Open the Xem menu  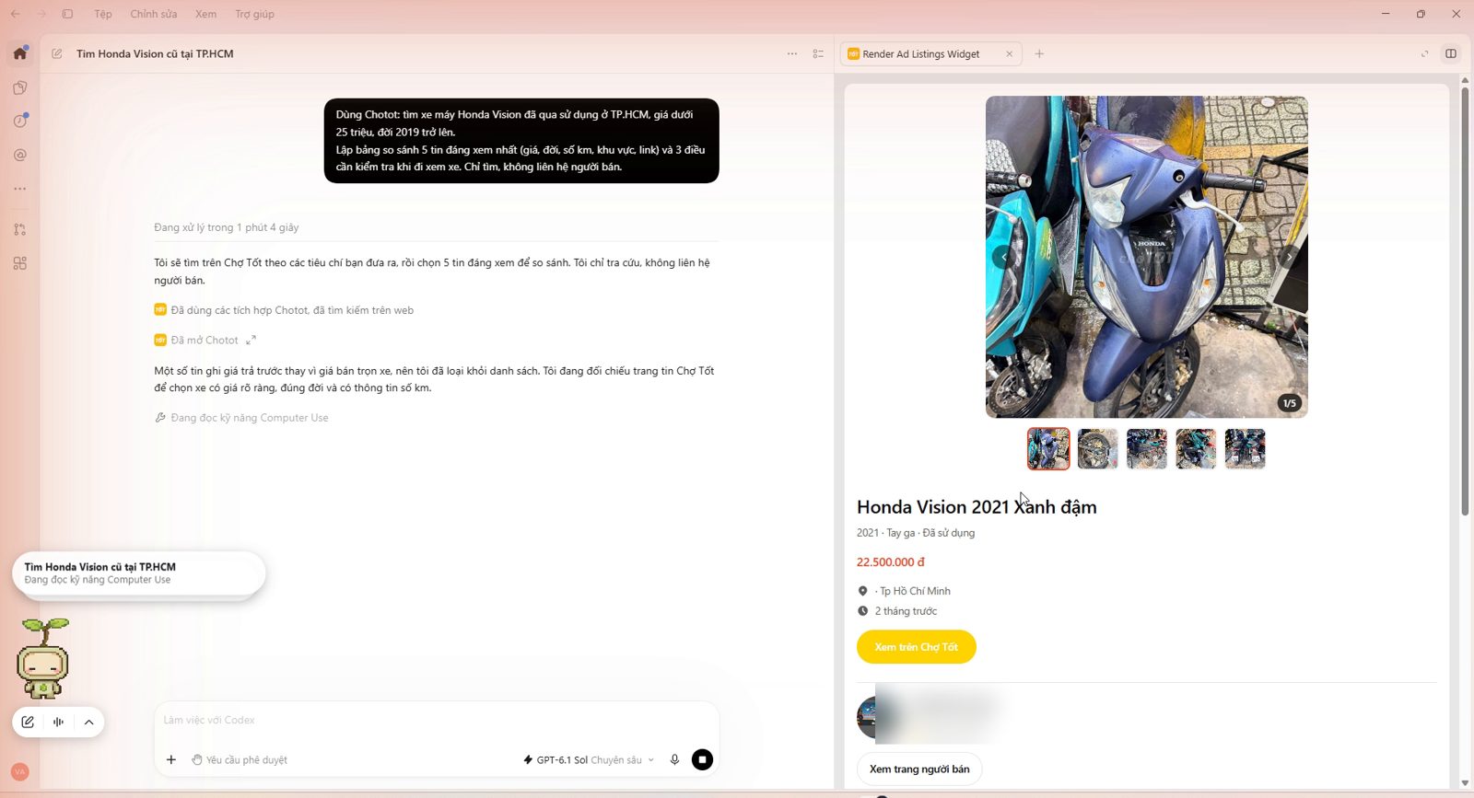[x=206, y=14]
